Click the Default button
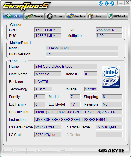This screenshot has width=131, height=157. [61, 151]
